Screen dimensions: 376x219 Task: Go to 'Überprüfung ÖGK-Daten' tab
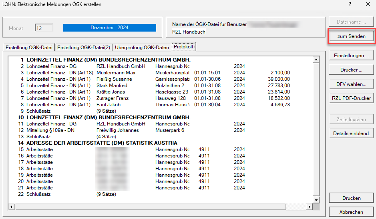pos(142,48)
